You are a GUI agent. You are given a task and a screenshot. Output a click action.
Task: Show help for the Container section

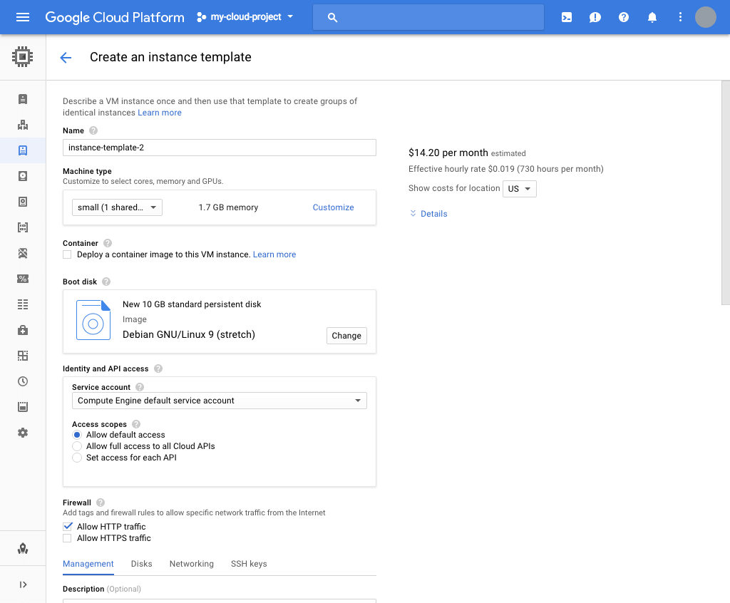tap(108, 243)
